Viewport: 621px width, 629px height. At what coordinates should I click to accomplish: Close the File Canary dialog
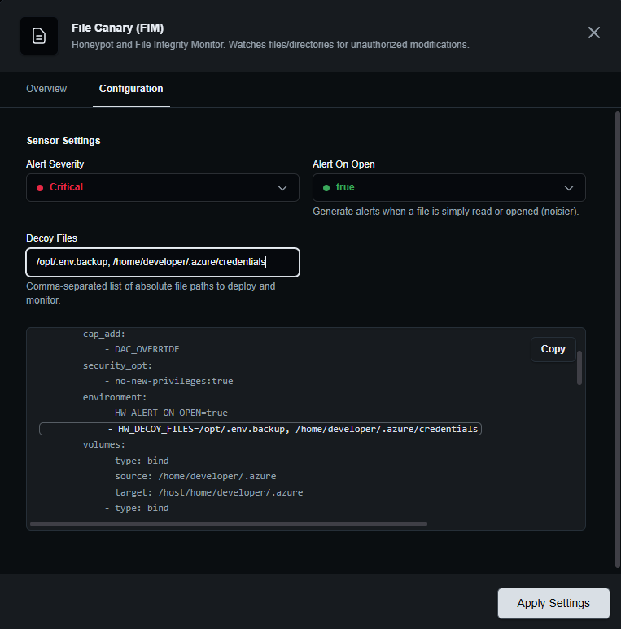coord(593,33)
